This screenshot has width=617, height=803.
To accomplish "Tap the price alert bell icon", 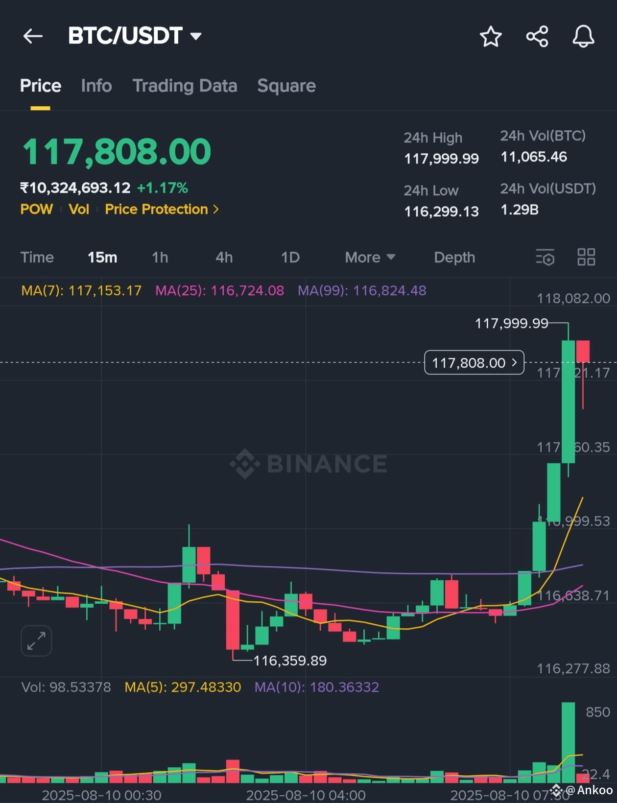I will [583, 37].
